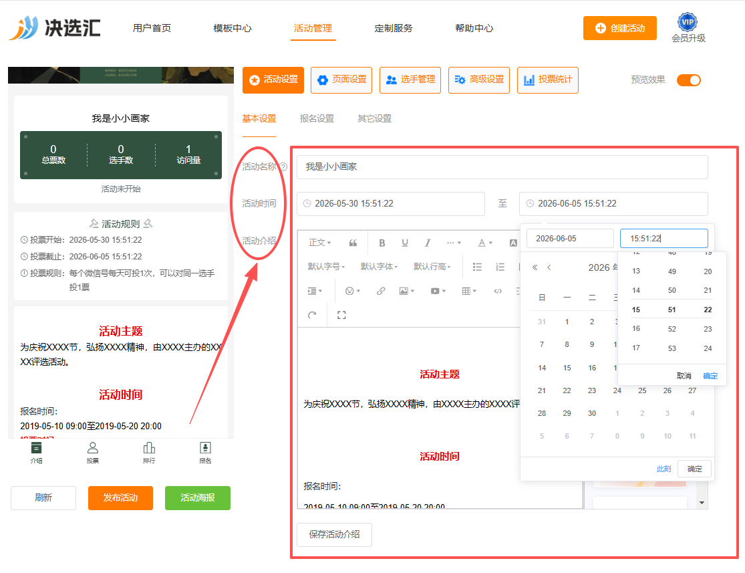Toggle underline formatting in editor
745x573 pixels.
coord(405,243)
